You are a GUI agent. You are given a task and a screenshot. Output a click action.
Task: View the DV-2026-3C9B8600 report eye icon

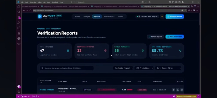click(174, 90)
